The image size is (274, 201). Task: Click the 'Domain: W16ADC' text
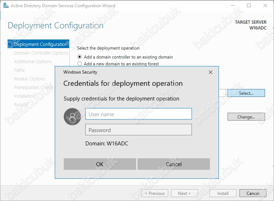click(107, 144)
